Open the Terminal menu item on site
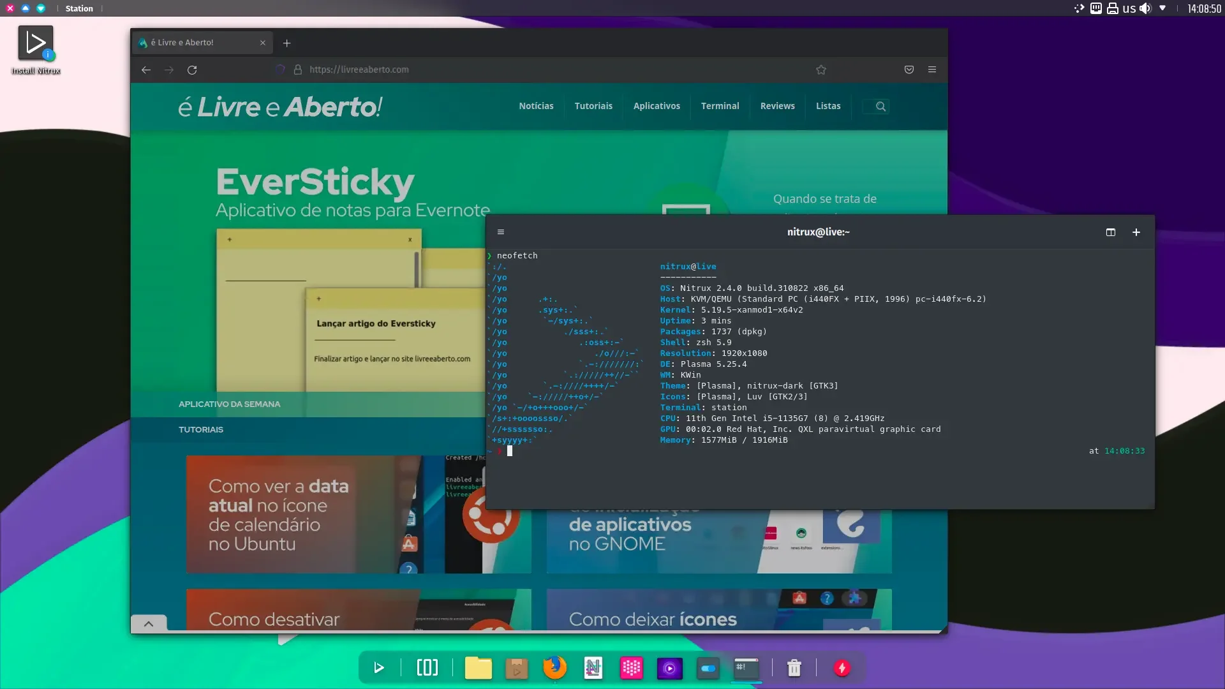1225x689 pixels. click(720, 106)
